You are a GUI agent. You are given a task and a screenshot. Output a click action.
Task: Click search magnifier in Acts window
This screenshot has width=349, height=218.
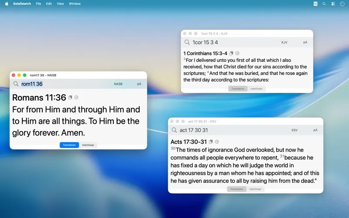(x=174, y=130)
